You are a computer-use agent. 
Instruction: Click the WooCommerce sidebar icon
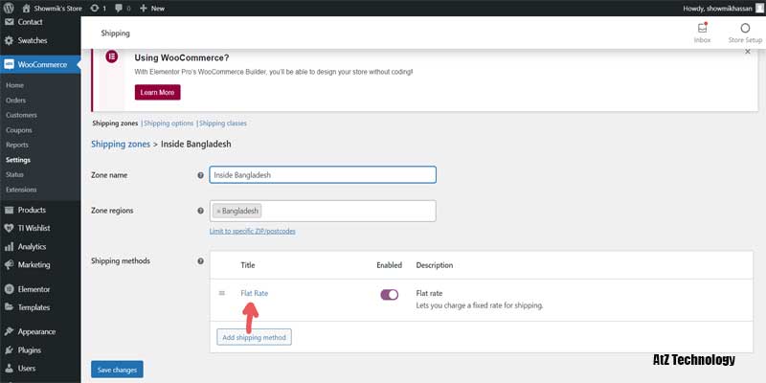[9, 65]
